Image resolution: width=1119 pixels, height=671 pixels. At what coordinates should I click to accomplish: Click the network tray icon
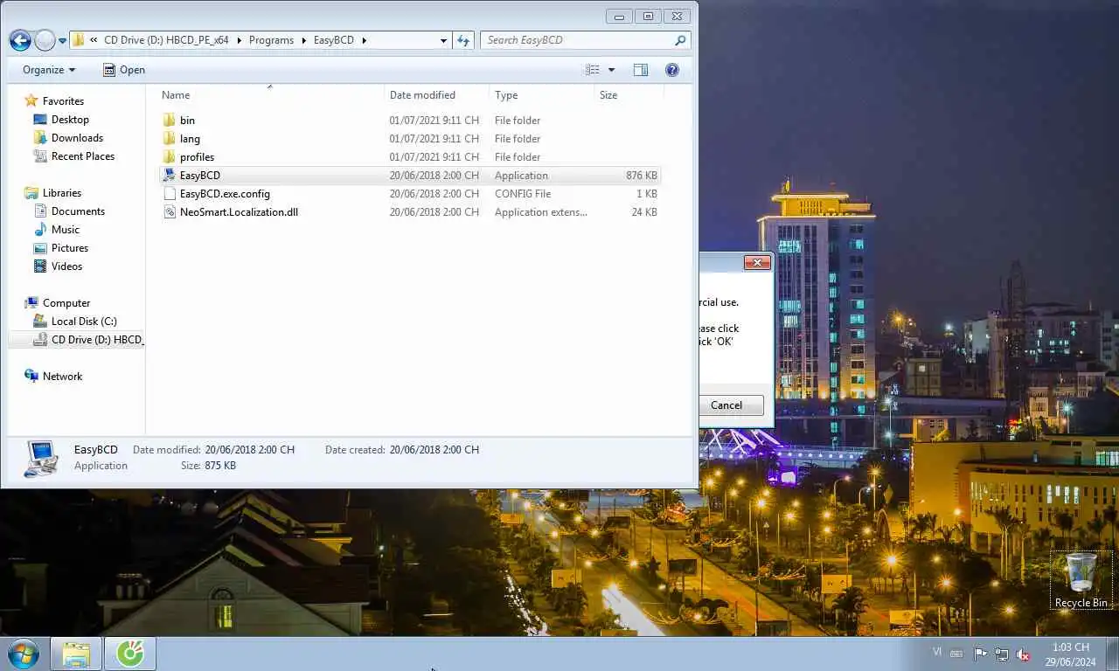tap(1002, 654)
